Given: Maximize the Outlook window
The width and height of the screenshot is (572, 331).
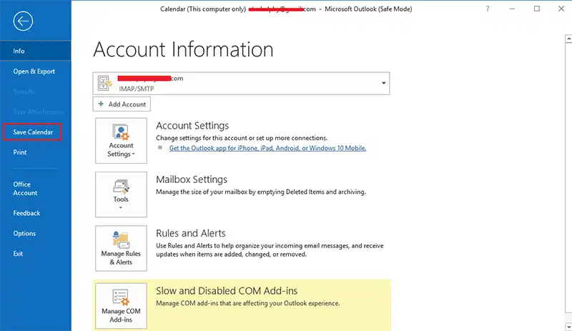Looking at the screenshot, I should coord(537,9).
